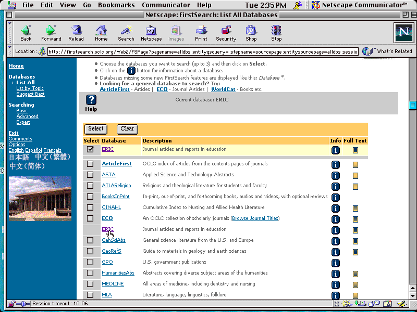This screenshot has height=312, width=417.
Task: Check the GeoRefS checkbox
Action: 90,251
